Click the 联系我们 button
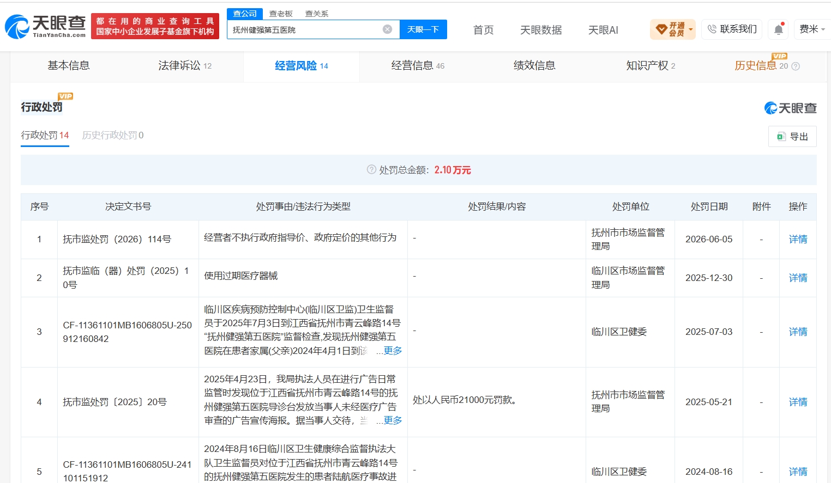This screenshot has width=831, height=483. 732,29
